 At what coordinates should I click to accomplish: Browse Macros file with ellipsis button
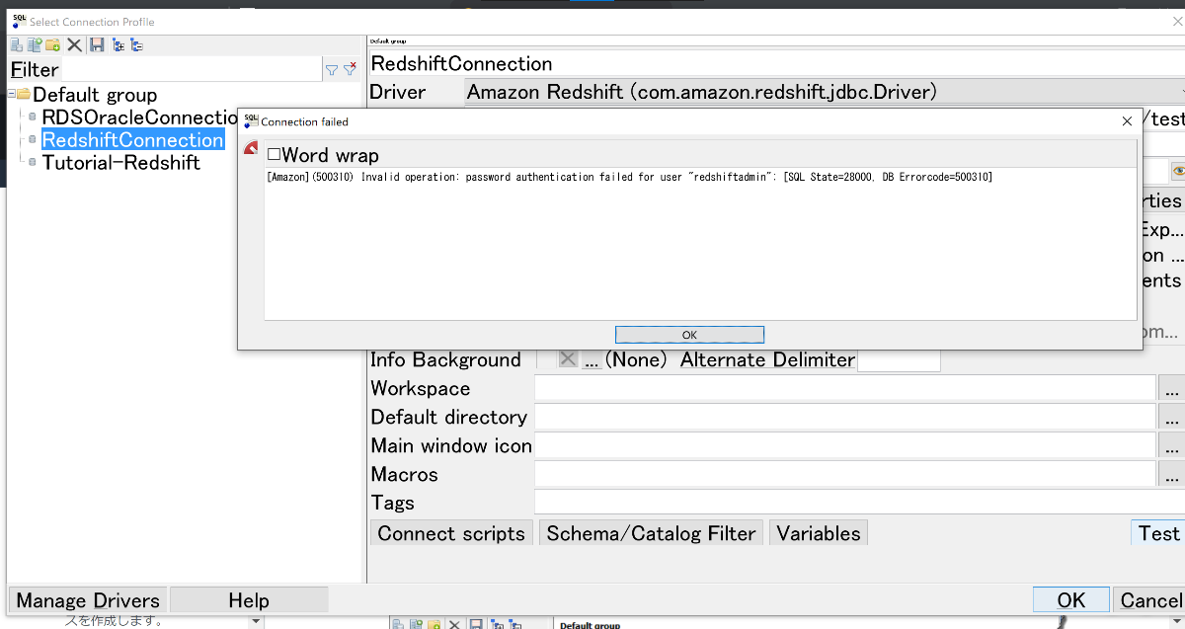[x=1171, y=475]
